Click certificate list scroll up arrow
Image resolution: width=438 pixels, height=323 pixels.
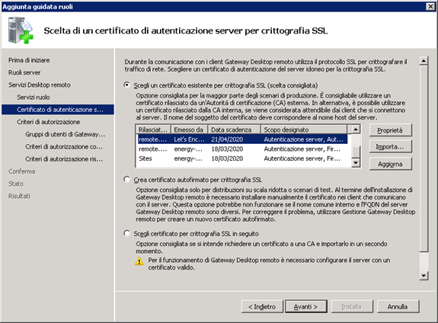tap(355, 130)
